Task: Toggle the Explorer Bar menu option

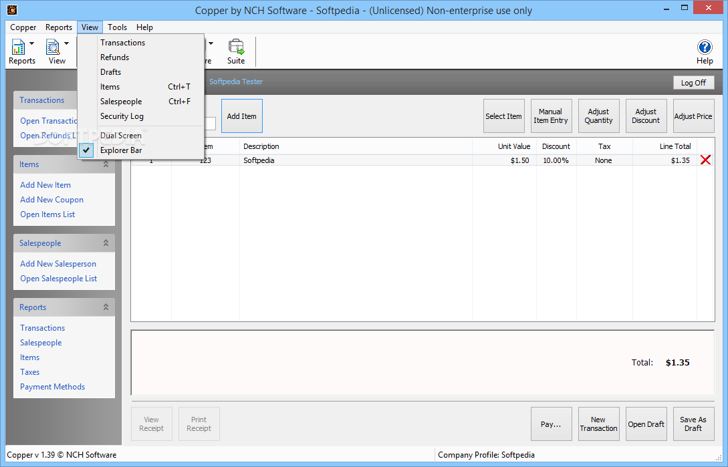Action: pyautogui.click(x=141, y=150)
